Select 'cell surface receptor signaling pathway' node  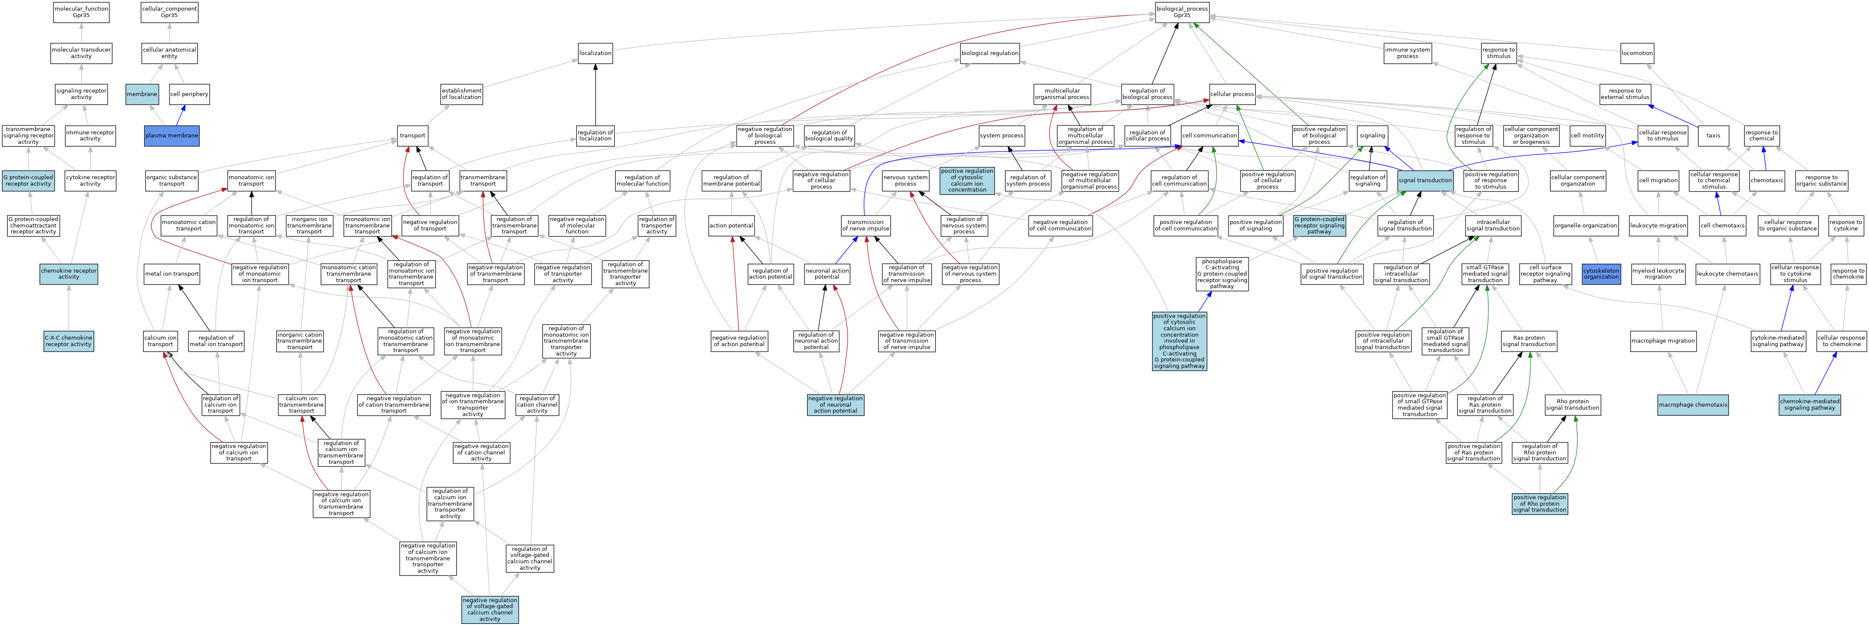pyautogui.click(x=1545, y=274)
